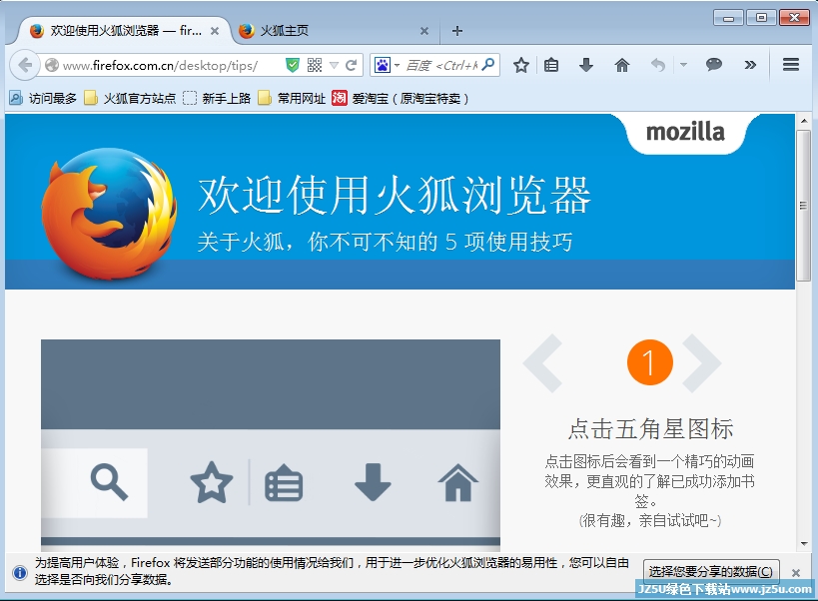Viewport: 818px width, 601px height.
Task: Click the undo arrow toolbar icon
Action: [x=658, y=65]
